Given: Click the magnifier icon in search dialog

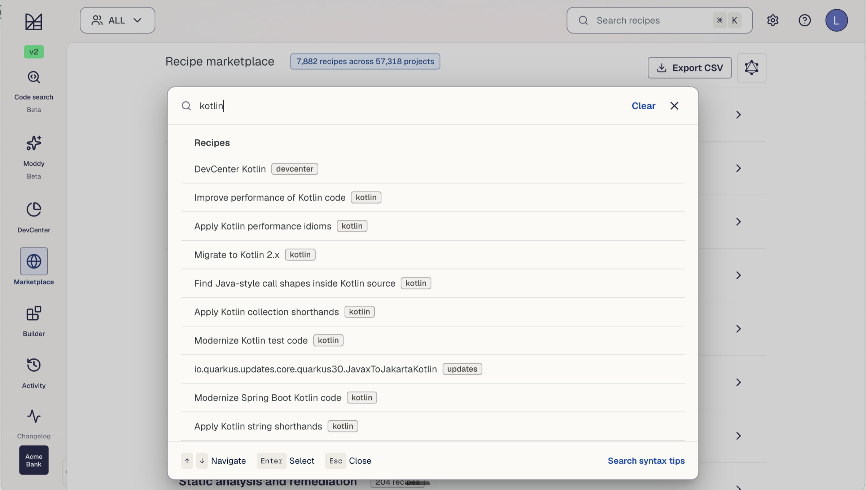Looking at the screenshot, I should [x=186, y=106].
